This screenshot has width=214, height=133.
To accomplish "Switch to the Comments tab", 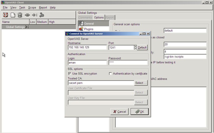I will coord(85,17).
